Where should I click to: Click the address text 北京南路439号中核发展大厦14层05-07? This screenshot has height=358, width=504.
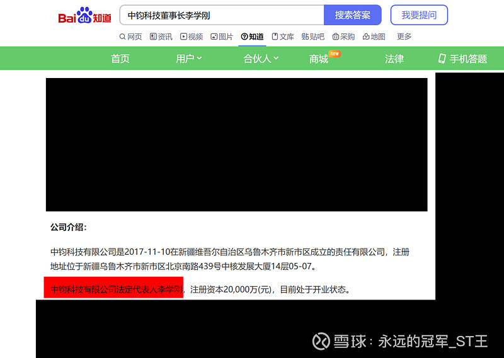238,267
